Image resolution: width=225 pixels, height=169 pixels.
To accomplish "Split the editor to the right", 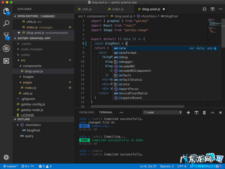I will tap(212, 9).
